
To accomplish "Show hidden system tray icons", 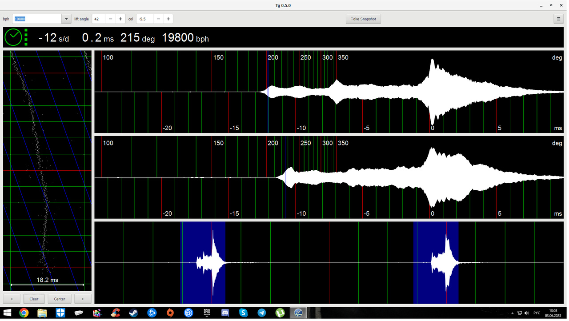I will 513,313.
